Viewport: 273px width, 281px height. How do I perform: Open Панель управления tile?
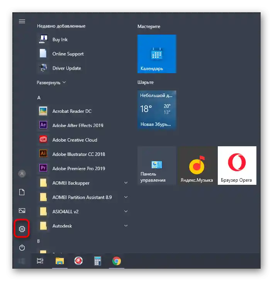[x=157, y=166]
